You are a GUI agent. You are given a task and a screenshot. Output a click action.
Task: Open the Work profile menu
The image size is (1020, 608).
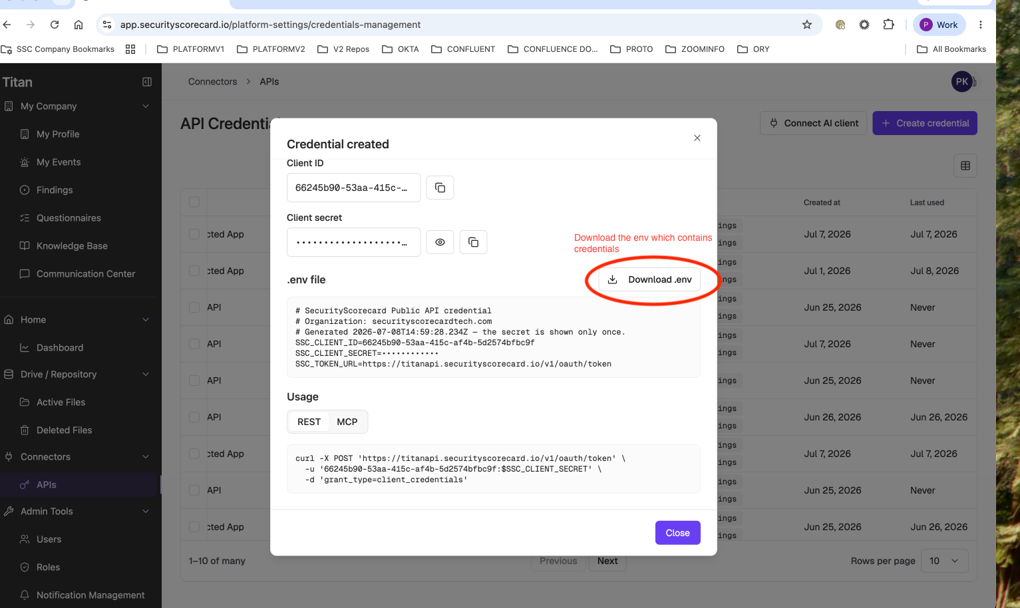[x=939, y=25]
